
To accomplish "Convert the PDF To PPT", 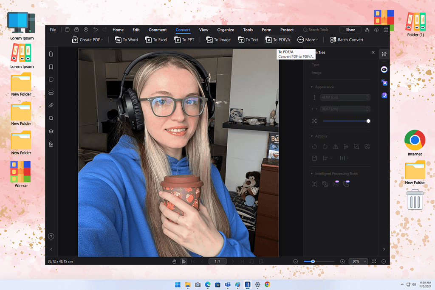I will tap(184, 40).
